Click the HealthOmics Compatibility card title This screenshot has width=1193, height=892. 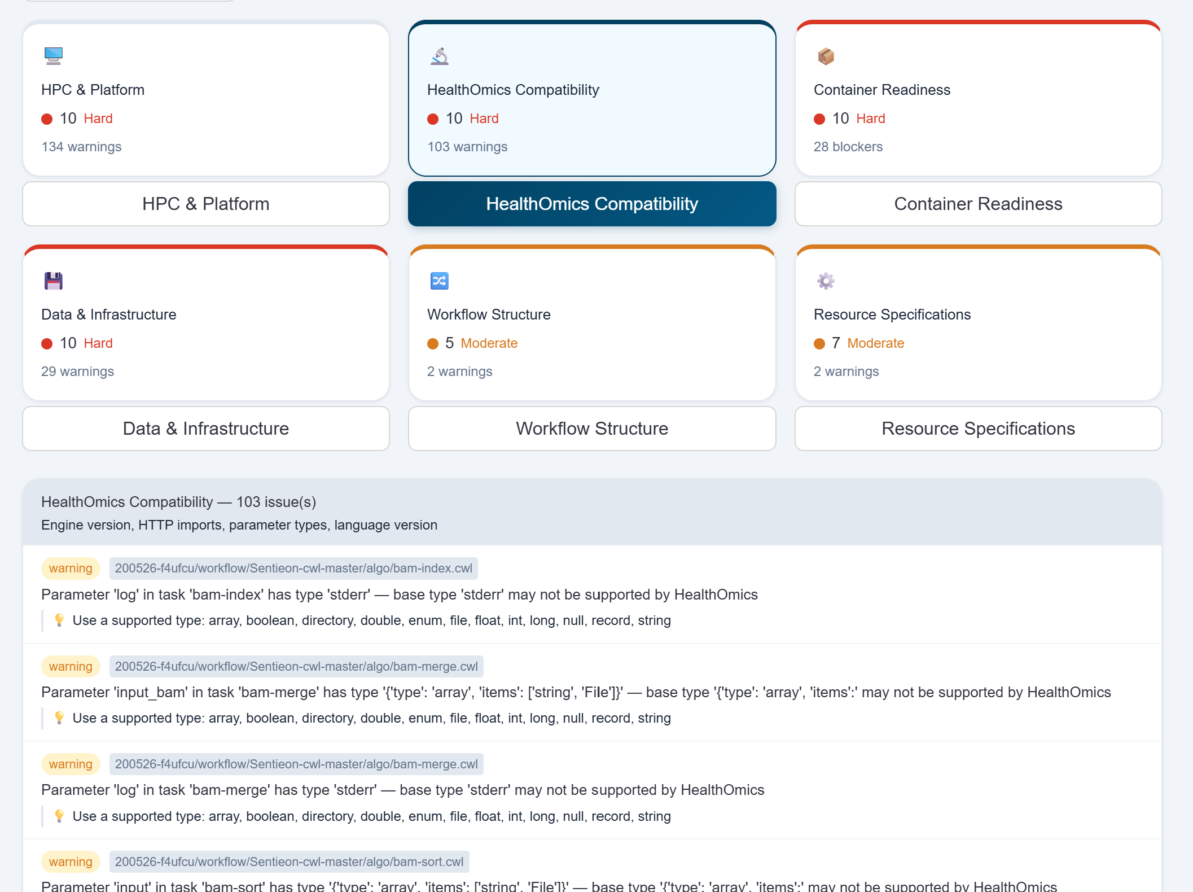pos(513,90)
